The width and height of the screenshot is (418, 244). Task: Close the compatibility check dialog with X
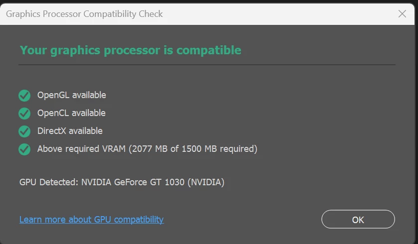pyautogui.click(x=402, y=14)
